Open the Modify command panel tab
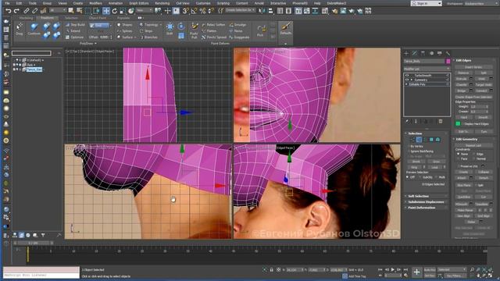Image resolution: width=500 pixels, height=281 pixels. pyautogui.click(x=415, y=53)
